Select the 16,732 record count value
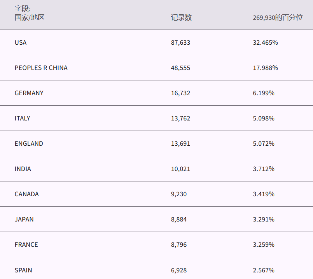 click(x=180, y=93)
